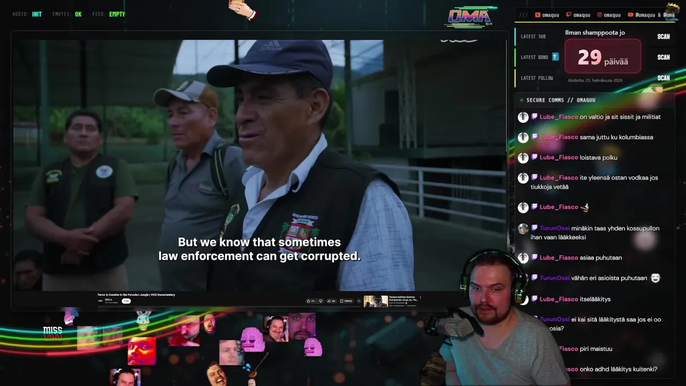The image size is (686, 386).
Task: Click the recommended video's title text
Action: click(x=403, y=298)
